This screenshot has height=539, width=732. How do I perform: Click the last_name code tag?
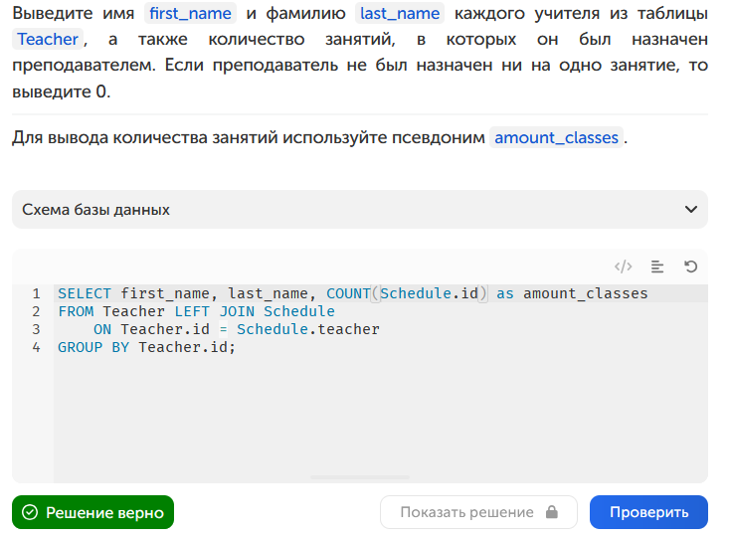coord(400,13)
